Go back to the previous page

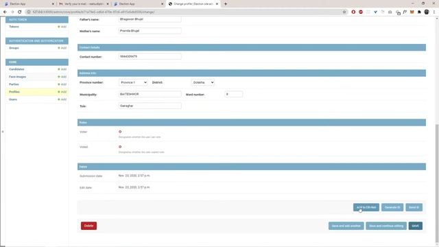coord(5,12)
